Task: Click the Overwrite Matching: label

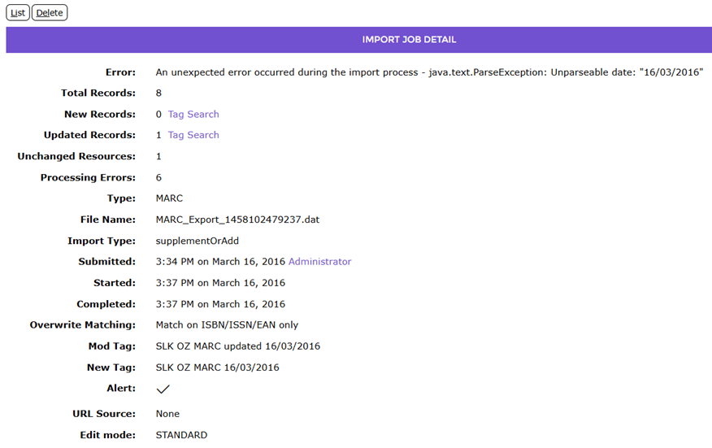Action: 83,325
